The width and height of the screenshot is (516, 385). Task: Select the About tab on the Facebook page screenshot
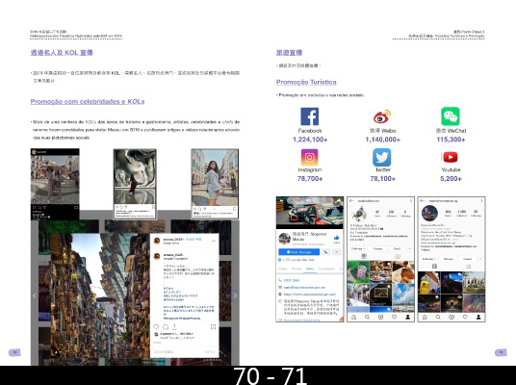point(310,269)
